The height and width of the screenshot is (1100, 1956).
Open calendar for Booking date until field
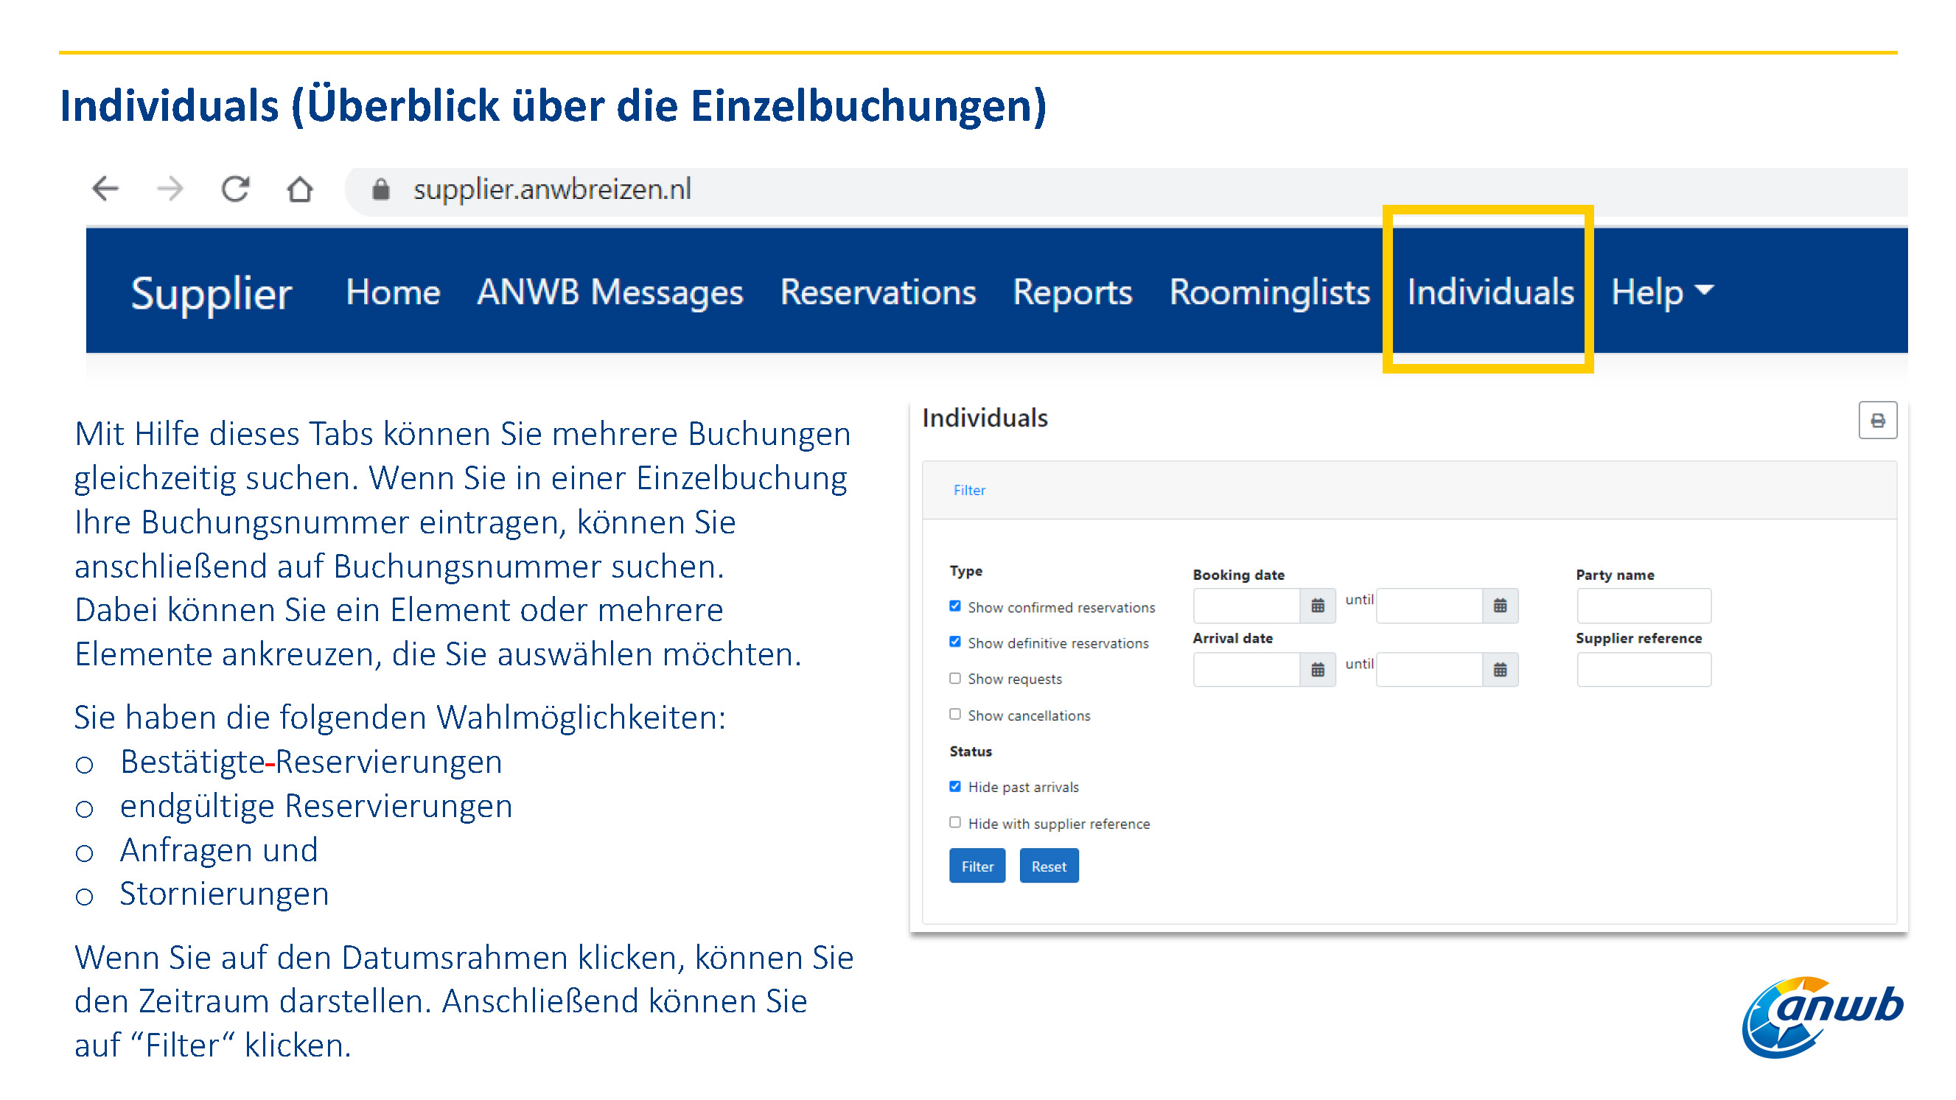(1500, 606)
